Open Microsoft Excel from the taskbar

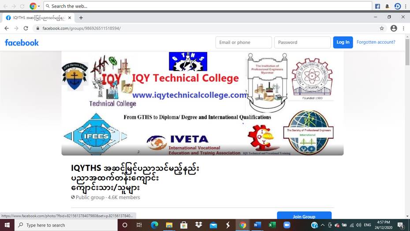pyautogui.click(x=272, y=225)
